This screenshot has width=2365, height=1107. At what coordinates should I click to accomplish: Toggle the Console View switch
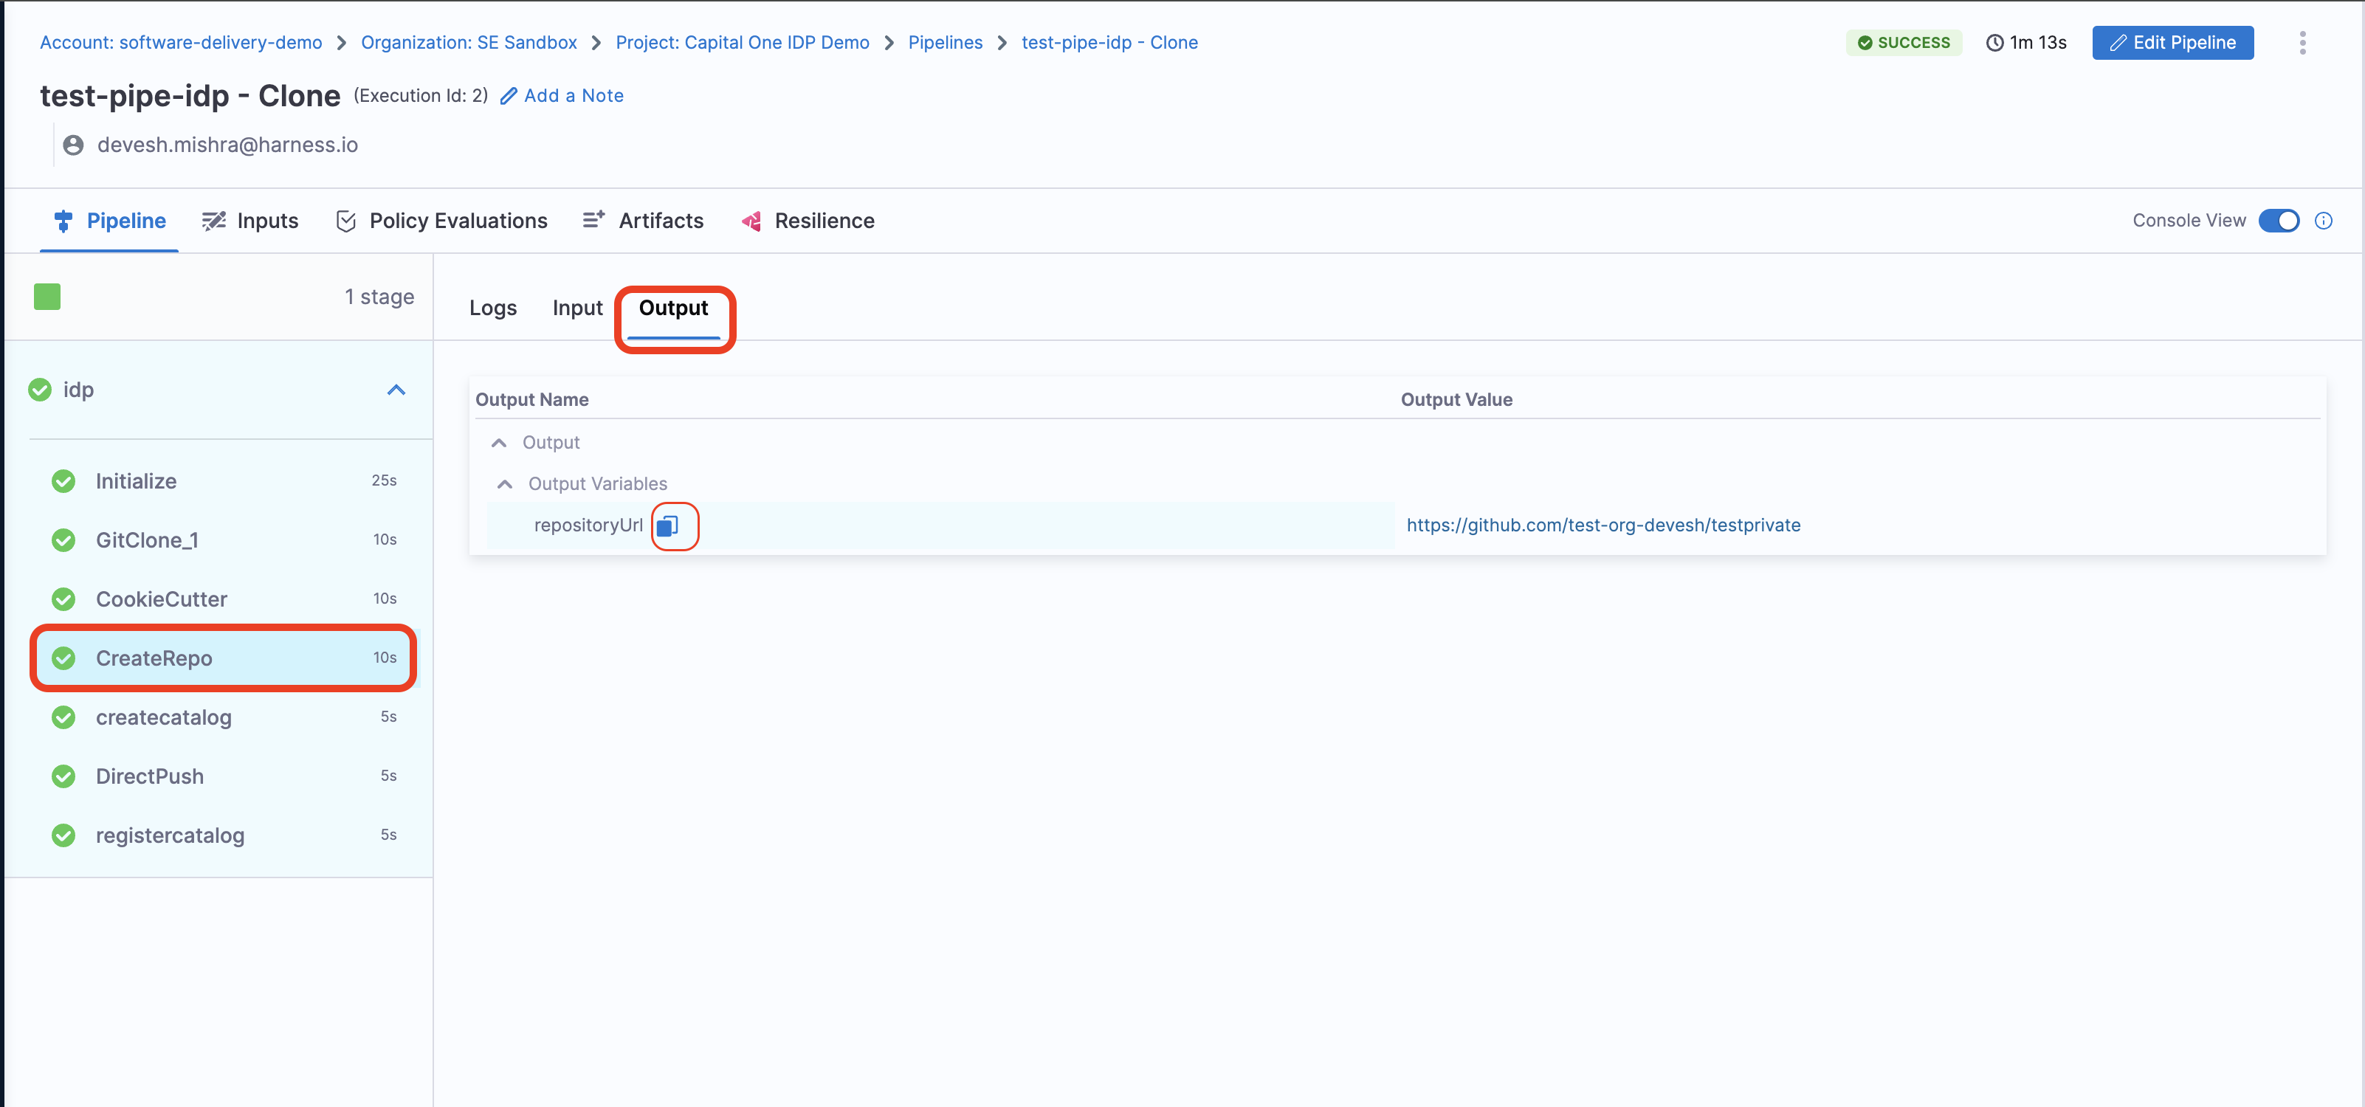click(2279, 221)
